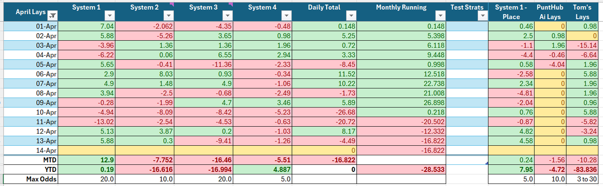603x186 pixels.
Task: Select the 'PuntHub Ai Lays' header cell
Action: click(550, 12)
